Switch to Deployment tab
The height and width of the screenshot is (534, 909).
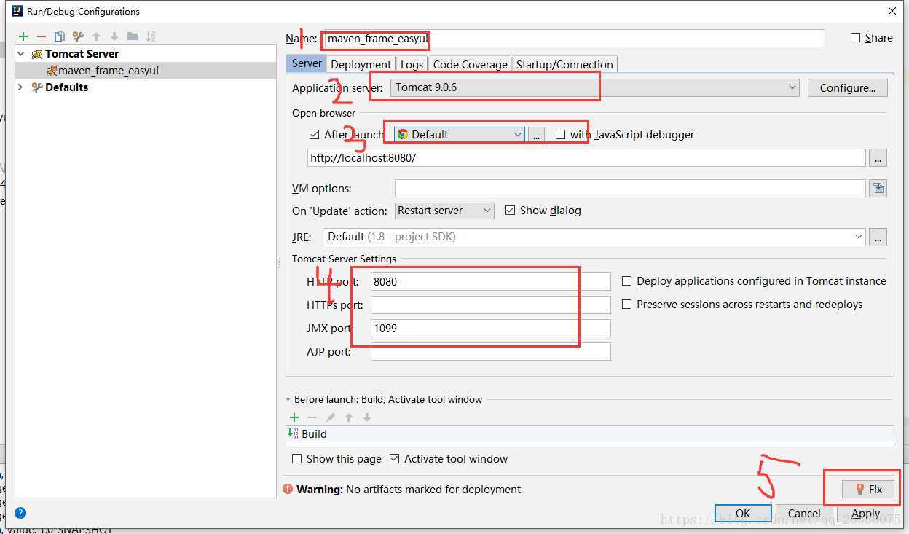click(361, 64)
